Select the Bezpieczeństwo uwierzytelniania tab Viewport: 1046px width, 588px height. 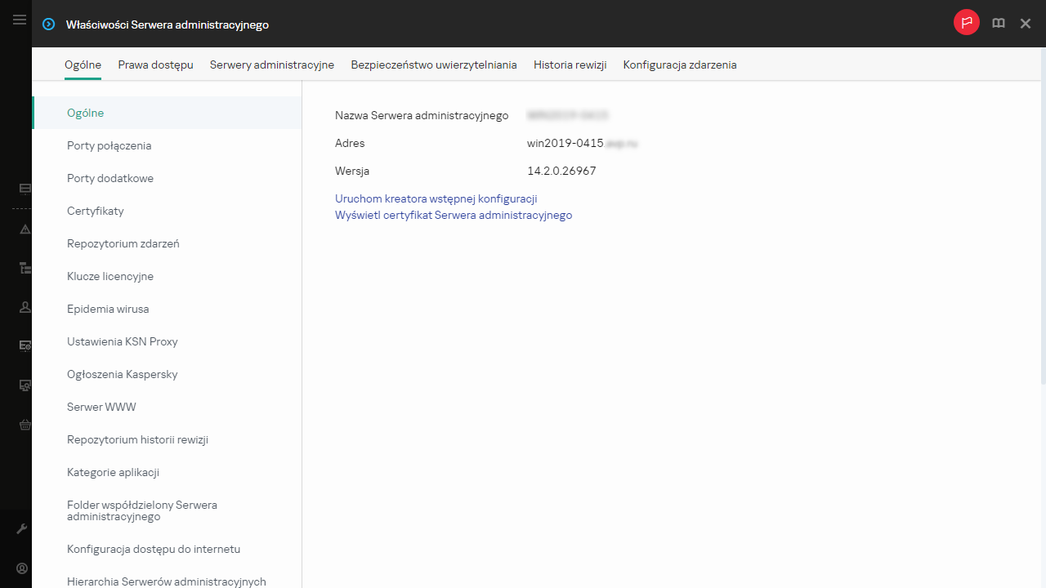434,65
